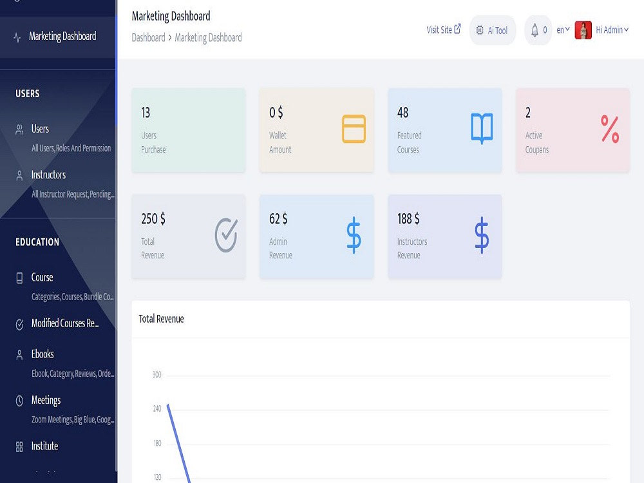Click the EDUCATION section header in sidebar
The image size is (644, 483).
click(37, 242)
